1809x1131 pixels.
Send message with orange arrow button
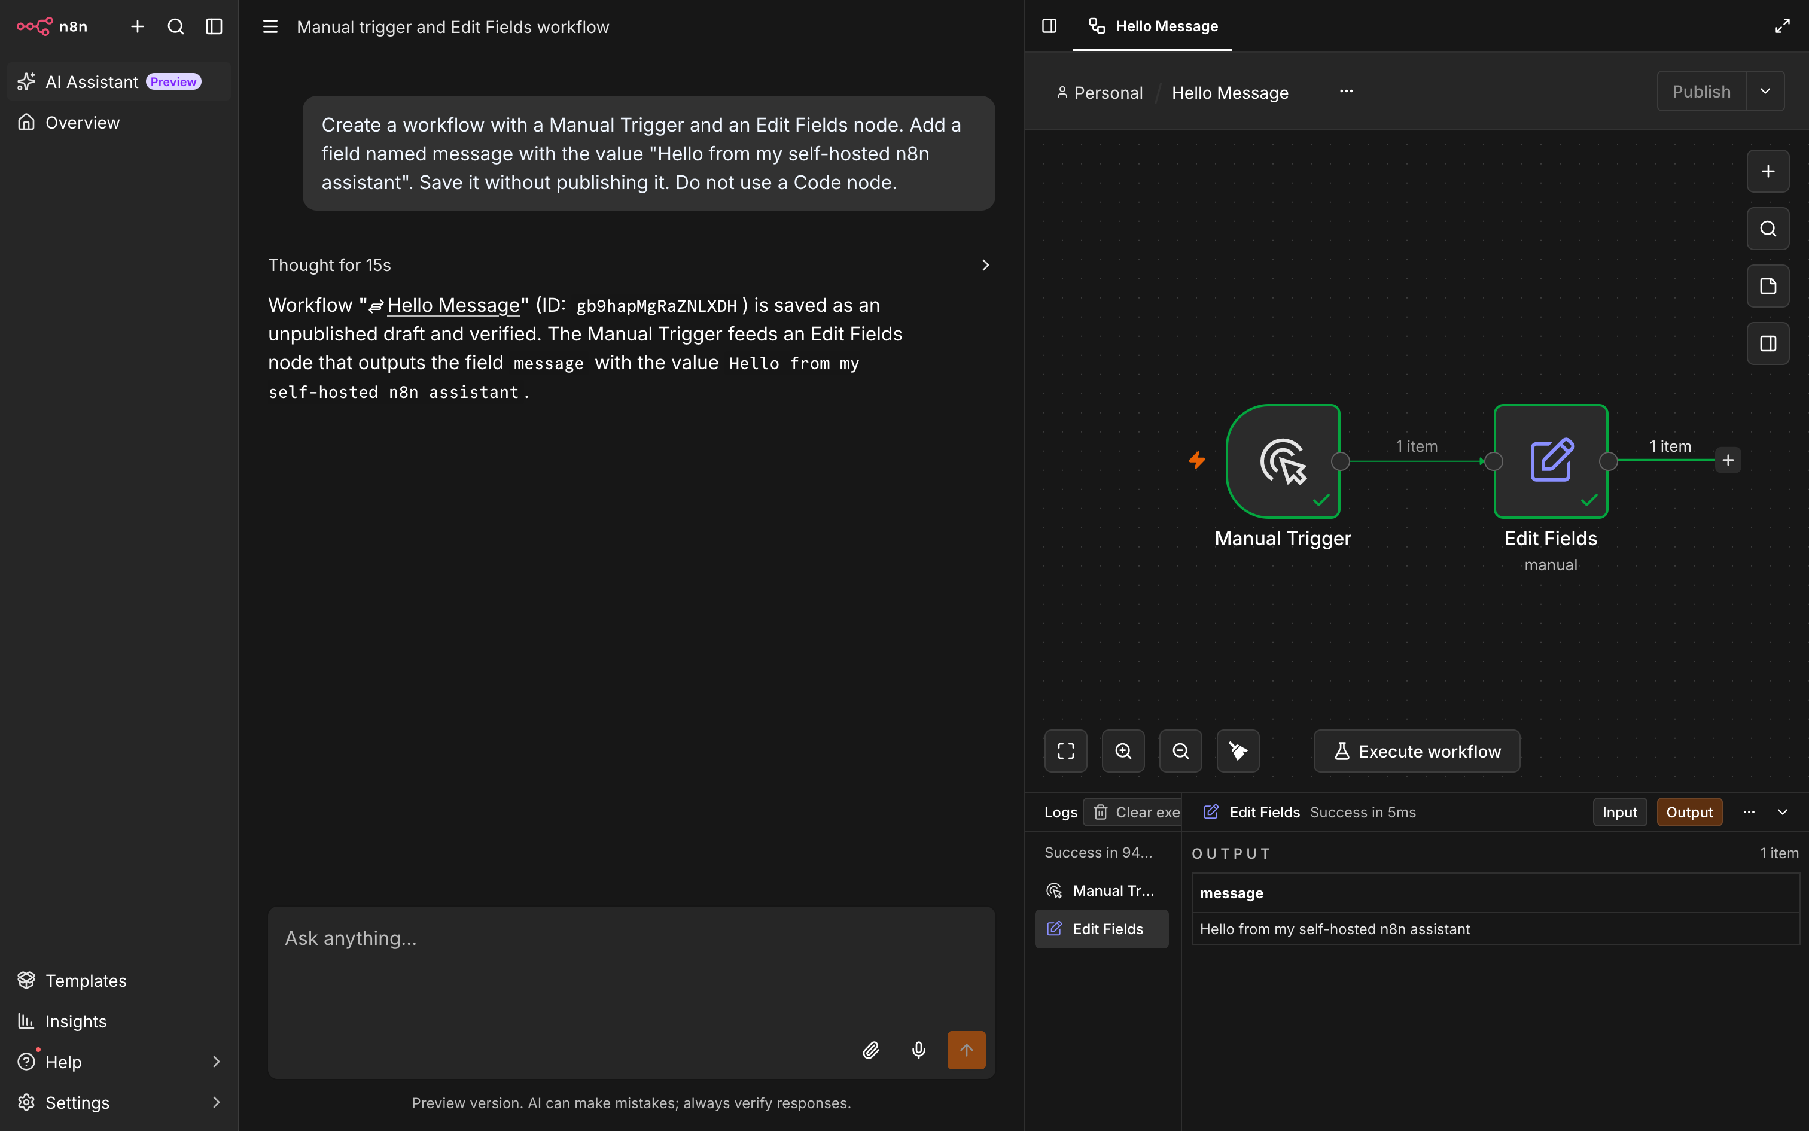point(967,1050)
